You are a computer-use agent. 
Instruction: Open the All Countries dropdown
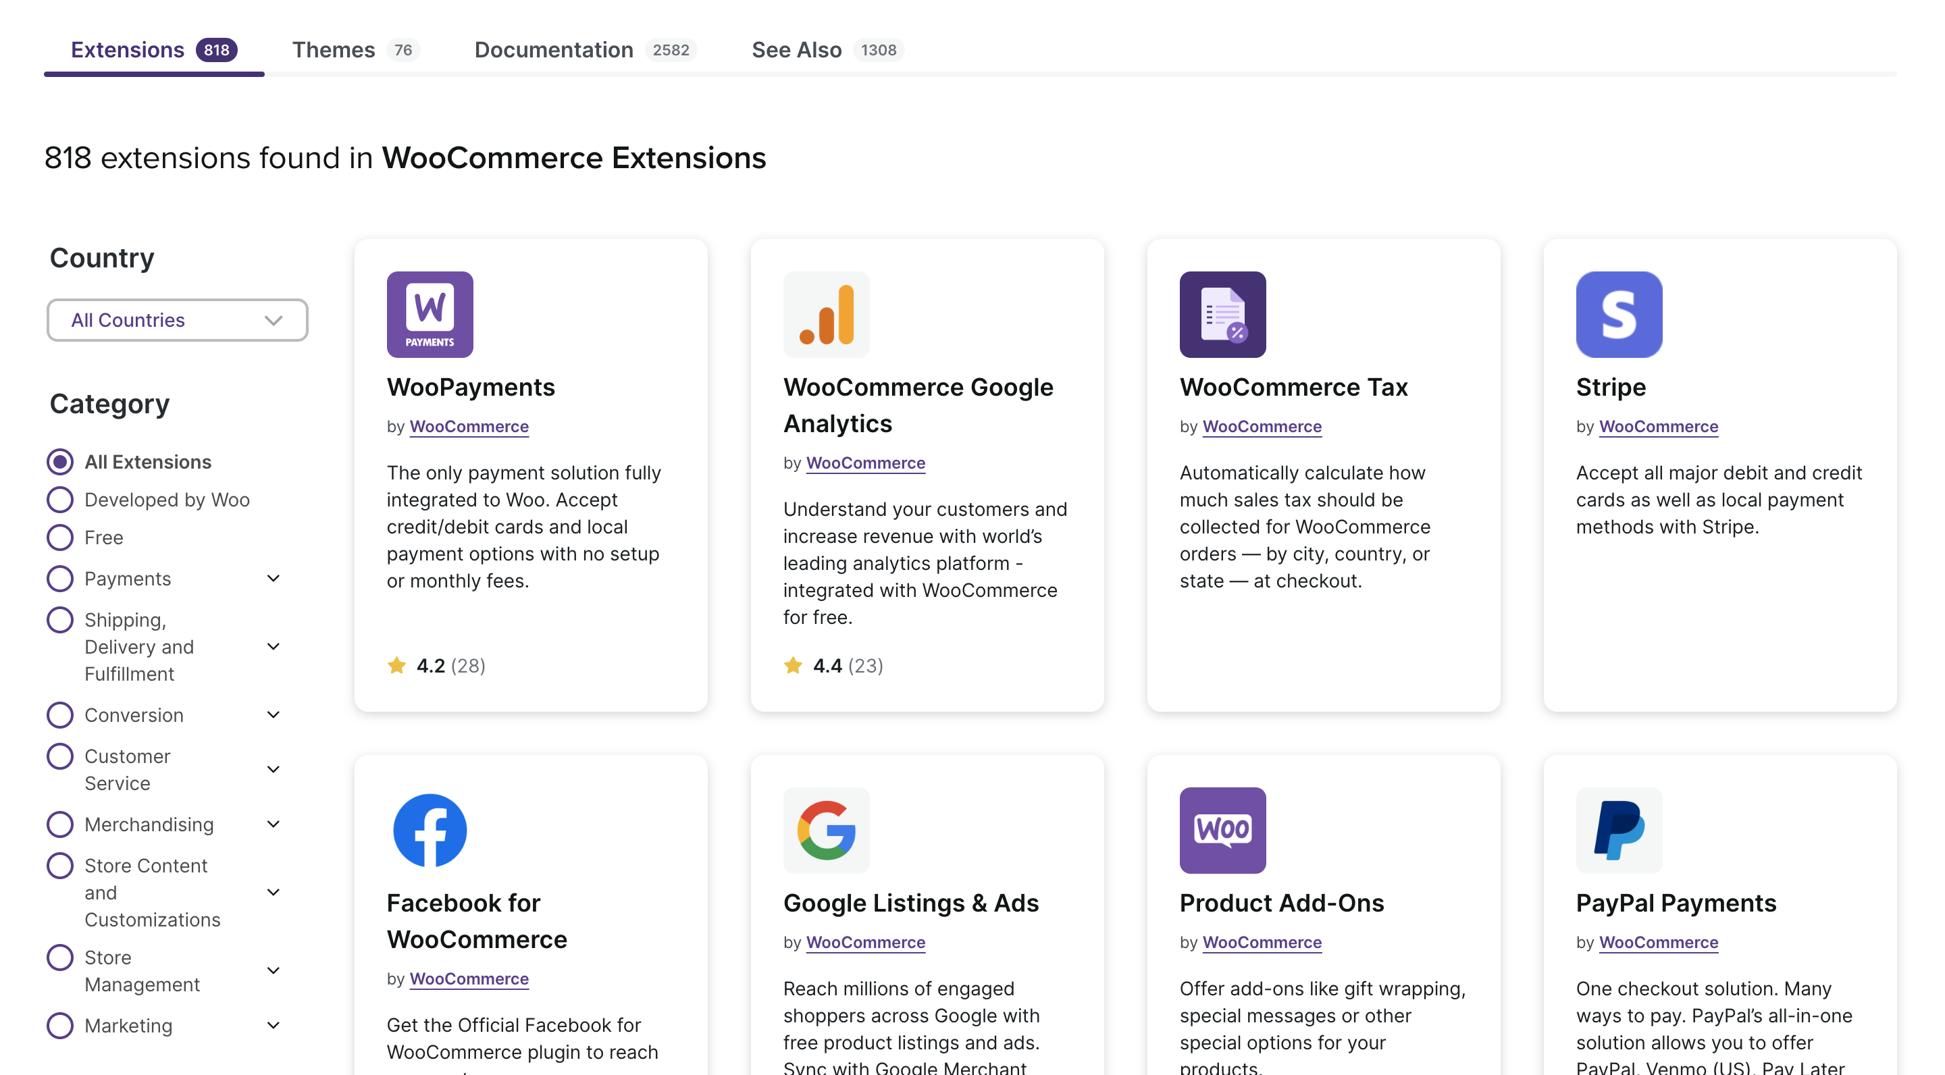click(178, 320)
